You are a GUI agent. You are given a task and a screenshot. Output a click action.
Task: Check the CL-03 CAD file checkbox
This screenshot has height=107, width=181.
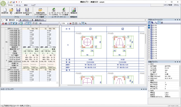click(149, 30)
